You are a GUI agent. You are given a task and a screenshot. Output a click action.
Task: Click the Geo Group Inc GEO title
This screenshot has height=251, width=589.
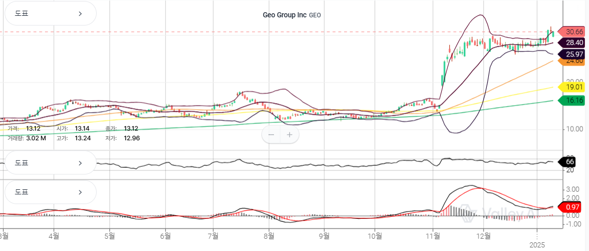[x=291, y=15]
